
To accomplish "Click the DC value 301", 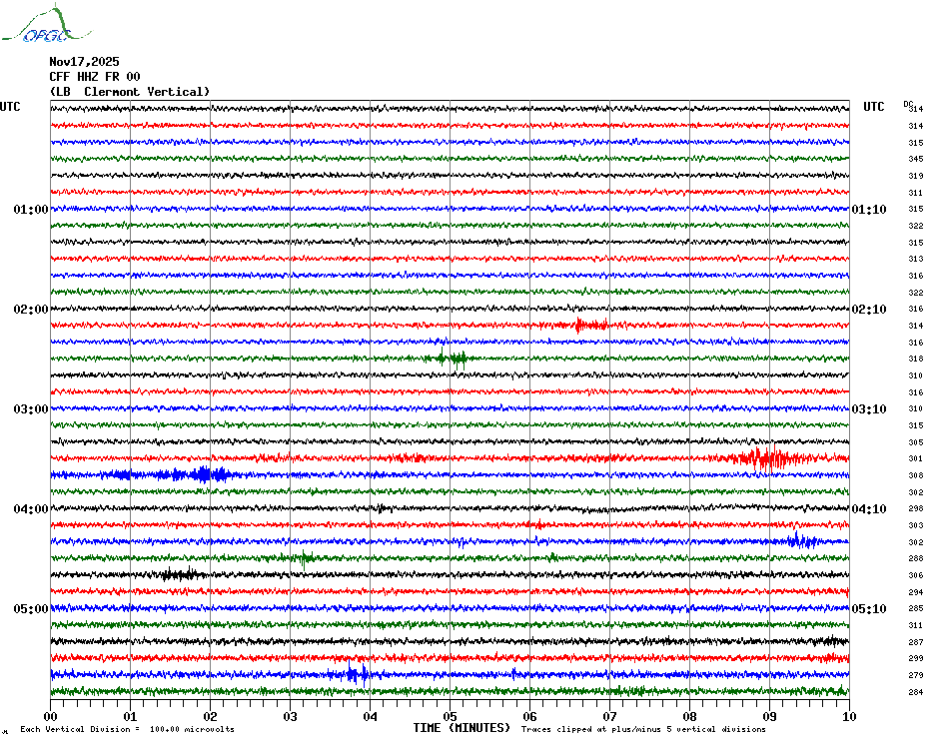I will point(916,458).
